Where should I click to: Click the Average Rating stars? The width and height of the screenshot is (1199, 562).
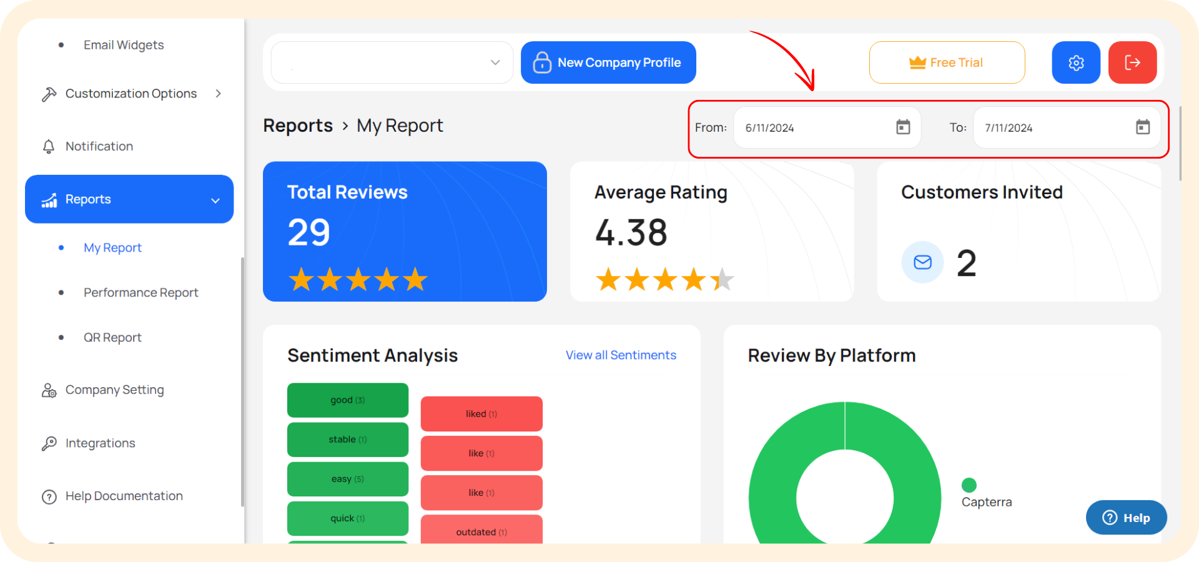[x=664, y=279]
